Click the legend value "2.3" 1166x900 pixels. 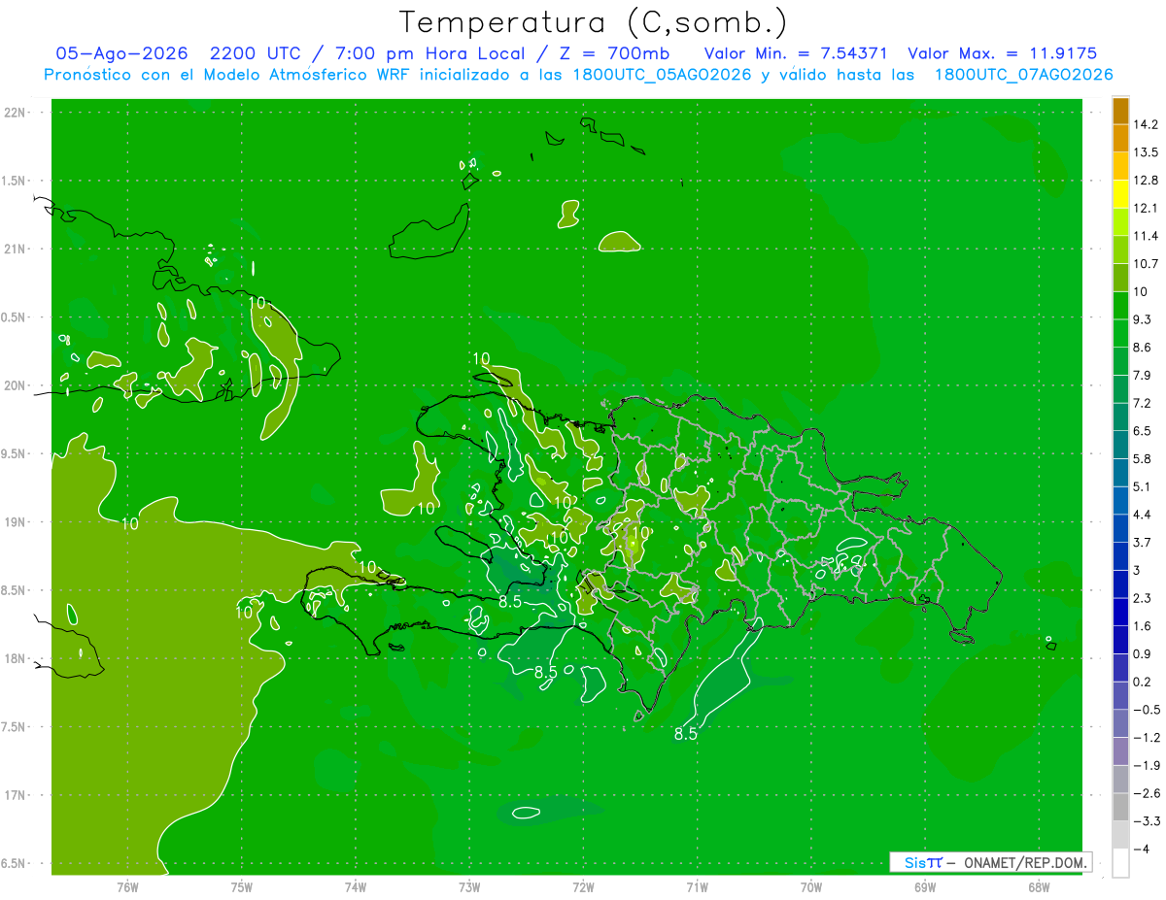(x=1143, y=599)
